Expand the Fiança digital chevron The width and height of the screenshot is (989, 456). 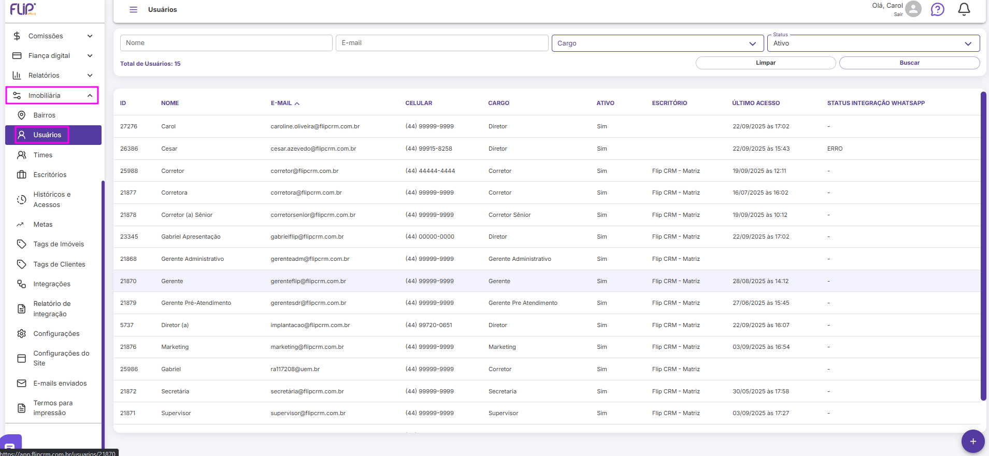90,56
